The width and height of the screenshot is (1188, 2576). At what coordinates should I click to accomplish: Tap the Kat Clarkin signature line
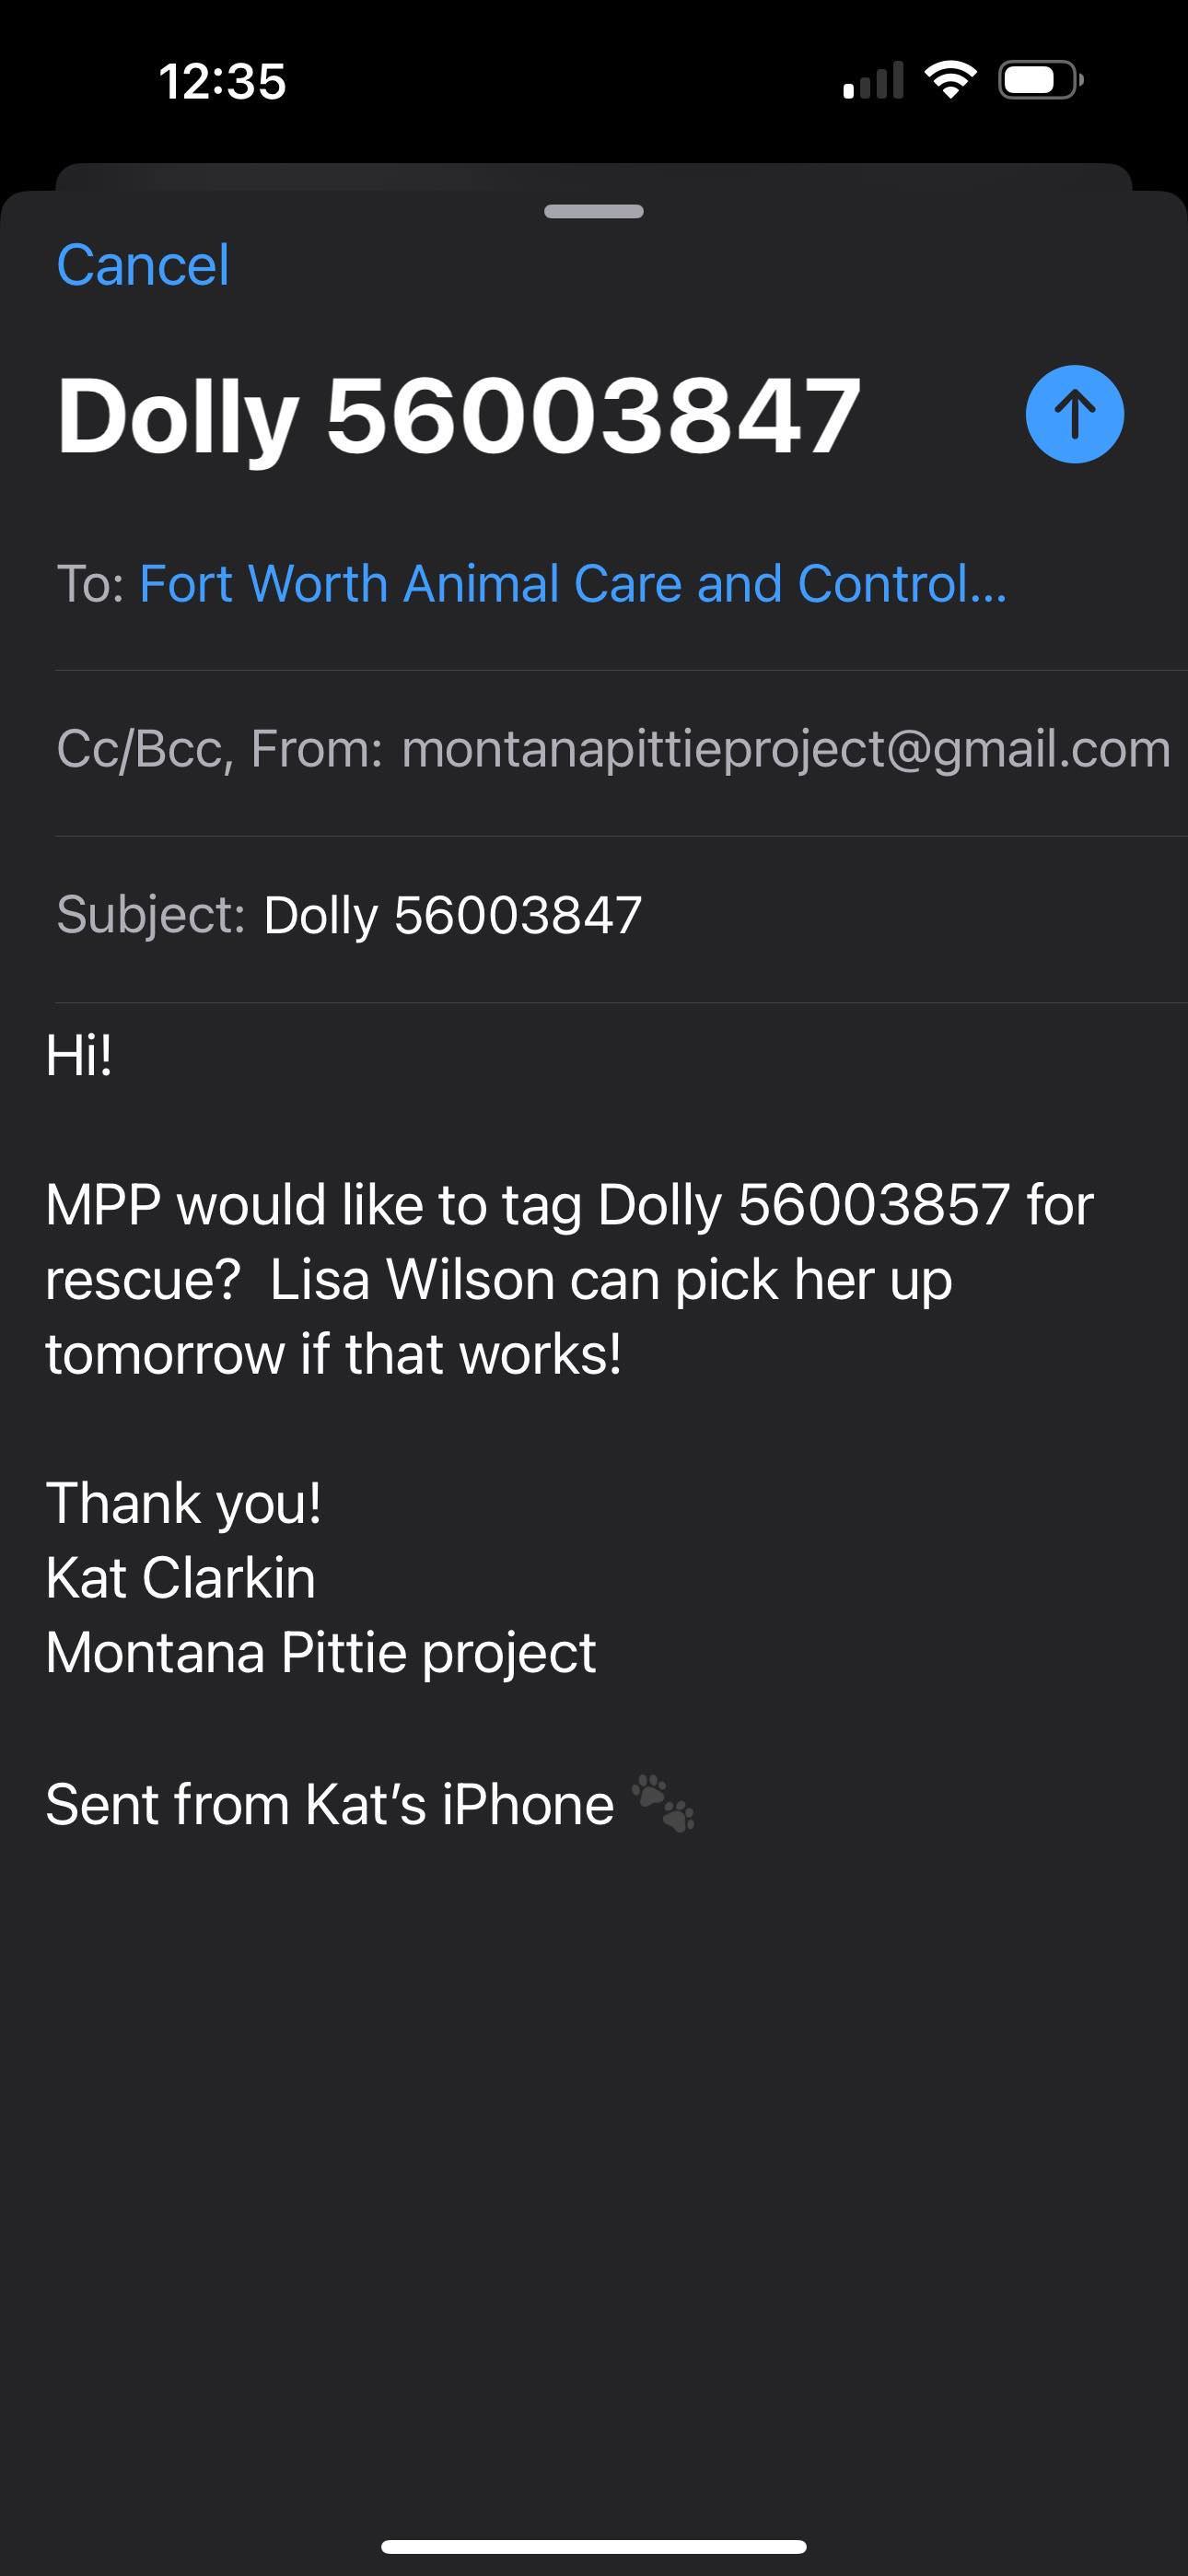point(181,1578)
